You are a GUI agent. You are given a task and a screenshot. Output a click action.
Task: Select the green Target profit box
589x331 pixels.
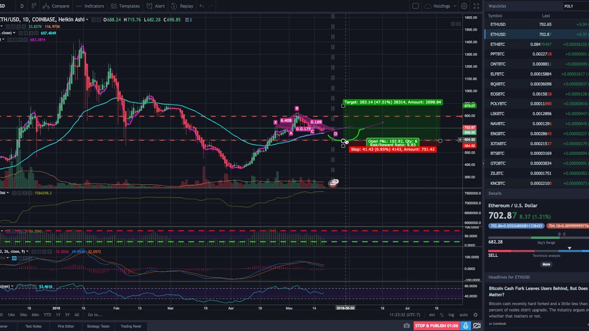coord(393,102)
